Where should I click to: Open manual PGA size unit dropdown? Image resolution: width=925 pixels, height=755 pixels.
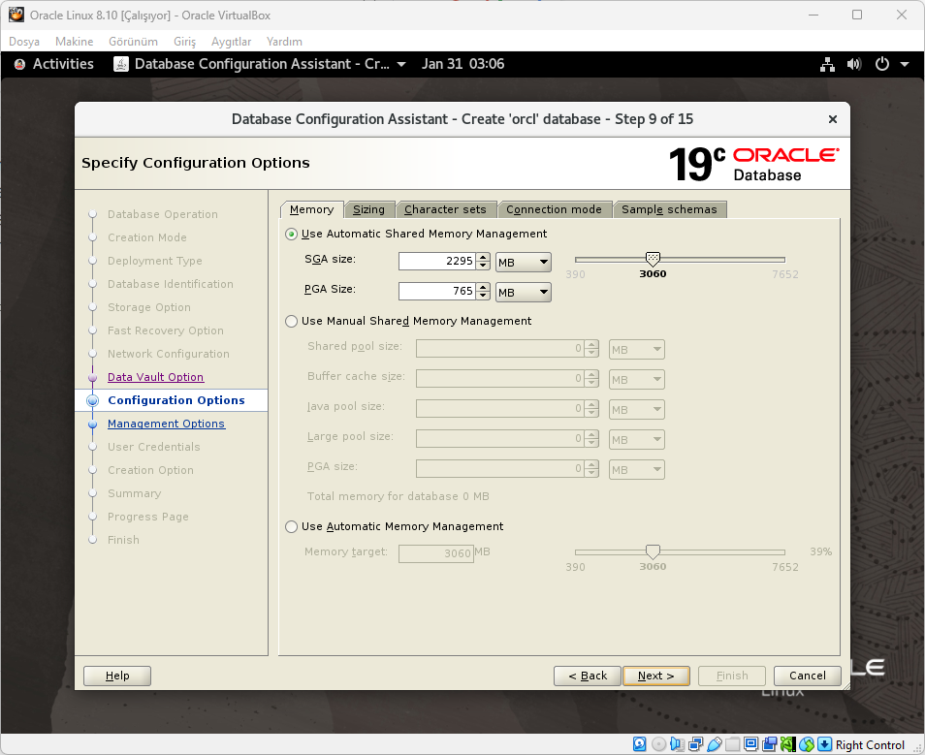tap(636, 469)
